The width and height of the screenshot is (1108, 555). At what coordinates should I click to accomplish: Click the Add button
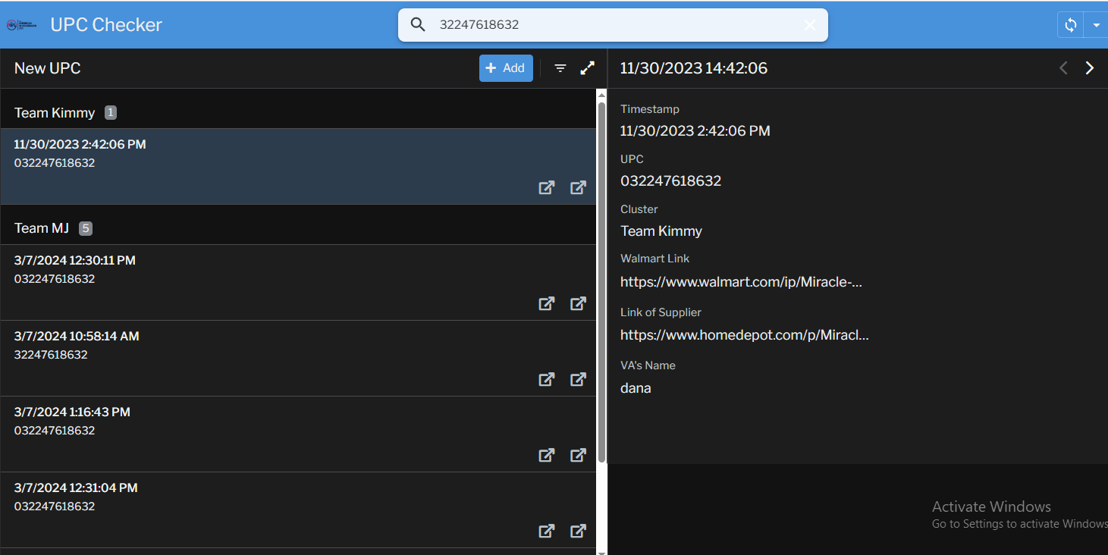click(506, 68)
